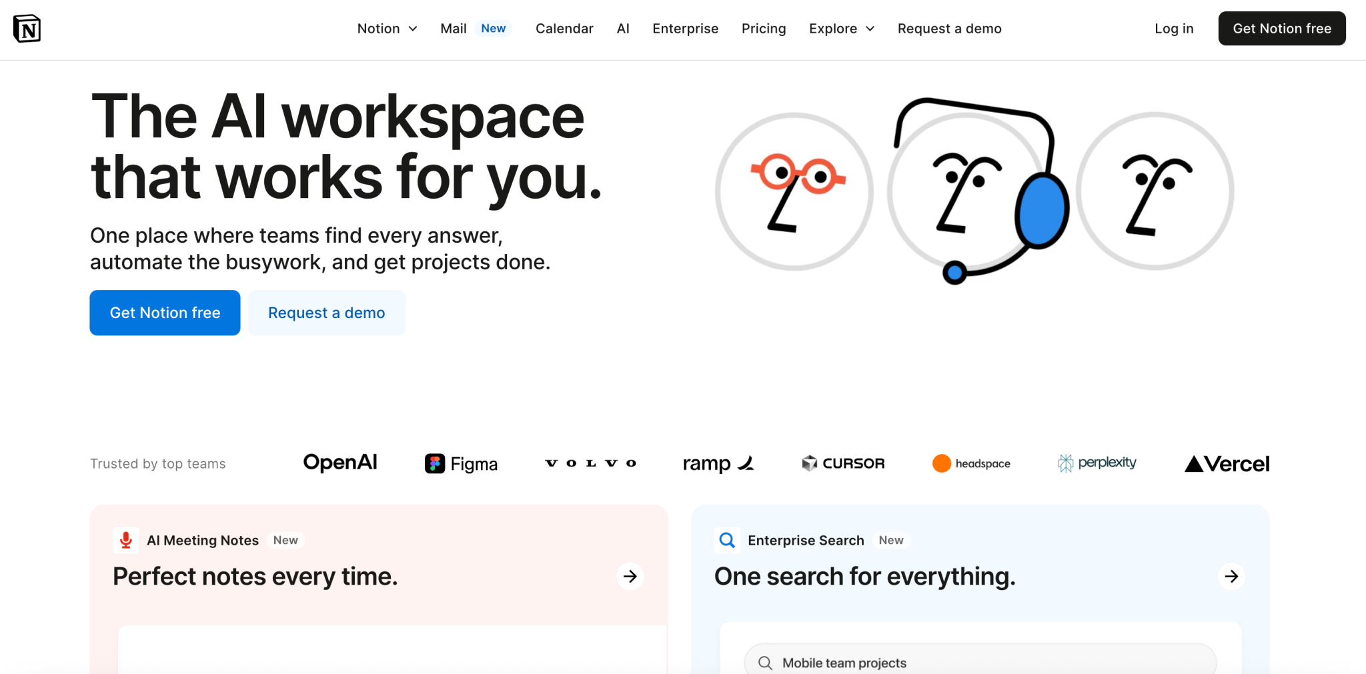Click the AI Meeting Notes microphone icon
The width and height of the screenshot is (1366, 674).
pos(125,540)
